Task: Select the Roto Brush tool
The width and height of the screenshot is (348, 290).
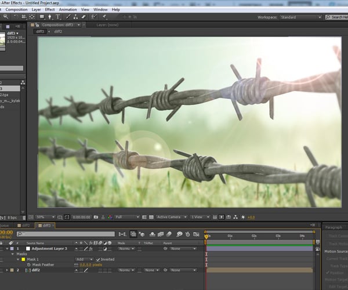Action: click(94, 17)
